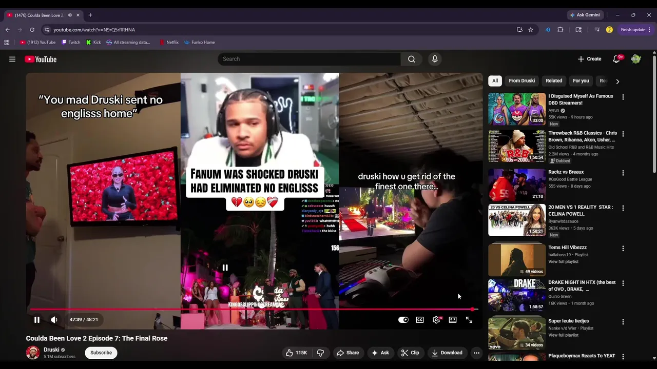Go back in browser history
The image size is (657, 369).
click(x=7, y=30)
